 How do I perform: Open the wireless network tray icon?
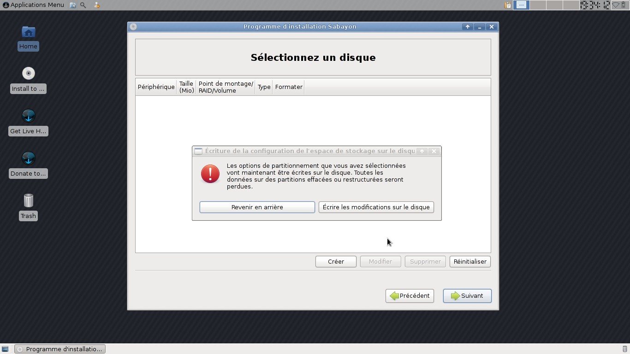(616, 5)
